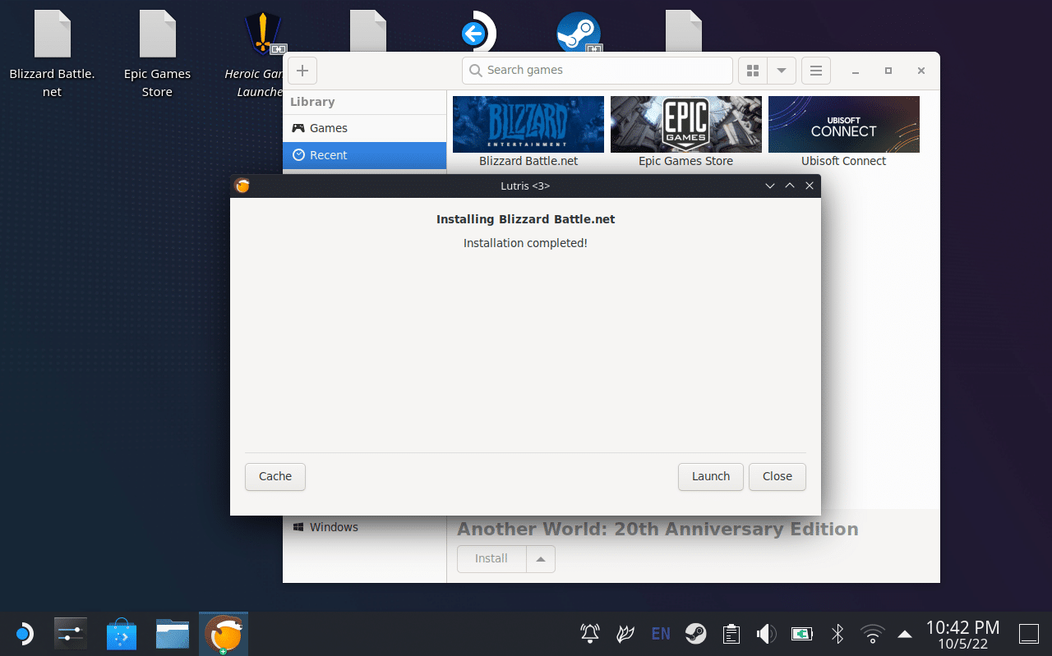Click the add game plus button
This screenshot has width=1052, height=656.
[302, 71]
